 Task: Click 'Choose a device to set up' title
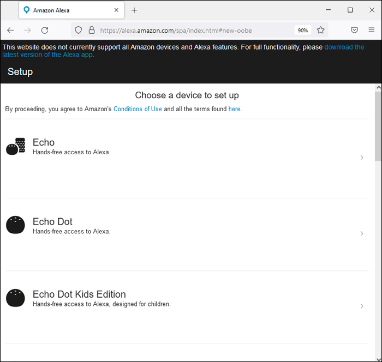[x=187, y=95]
